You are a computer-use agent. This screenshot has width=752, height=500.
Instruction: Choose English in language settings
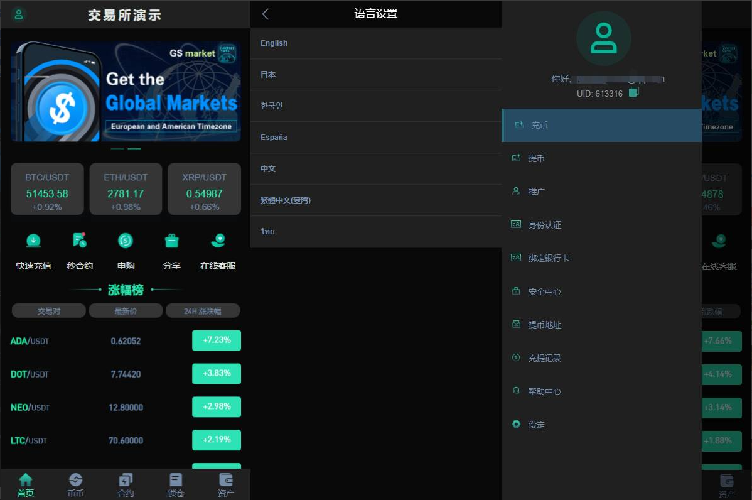point(274,43)
